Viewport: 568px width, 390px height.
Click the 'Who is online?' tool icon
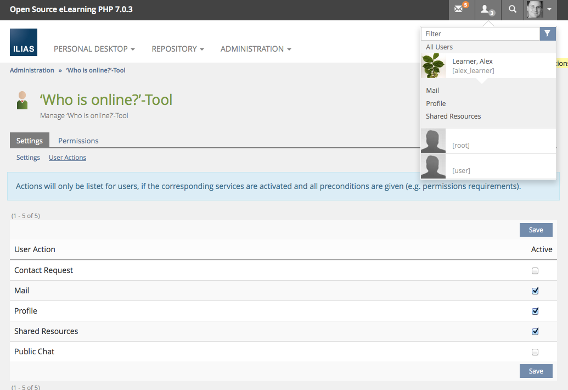(22, 101)
